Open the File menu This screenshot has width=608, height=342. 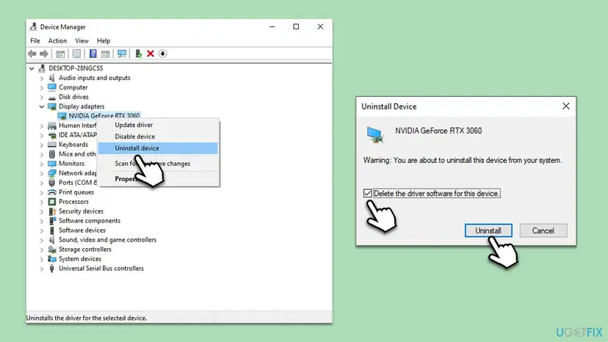[35, 40]
